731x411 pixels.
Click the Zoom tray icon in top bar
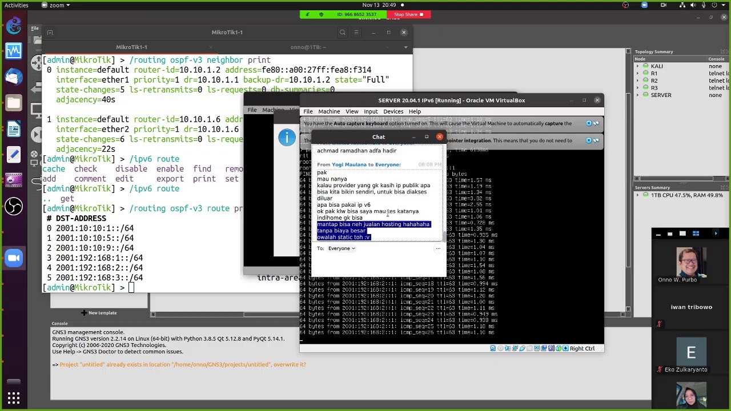pyautogui.click(x=644, y=5)
